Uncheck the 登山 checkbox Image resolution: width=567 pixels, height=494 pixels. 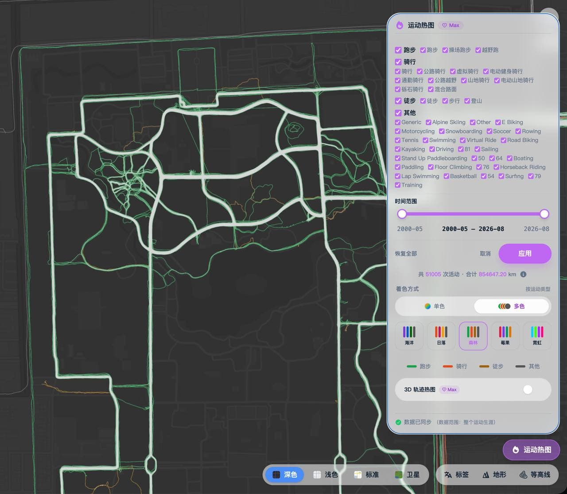(467, 101)
